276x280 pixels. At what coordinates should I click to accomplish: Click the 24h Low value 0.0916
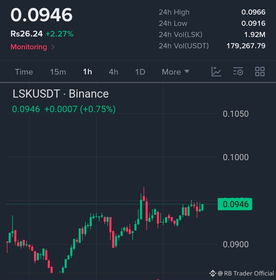pos(253,24)
